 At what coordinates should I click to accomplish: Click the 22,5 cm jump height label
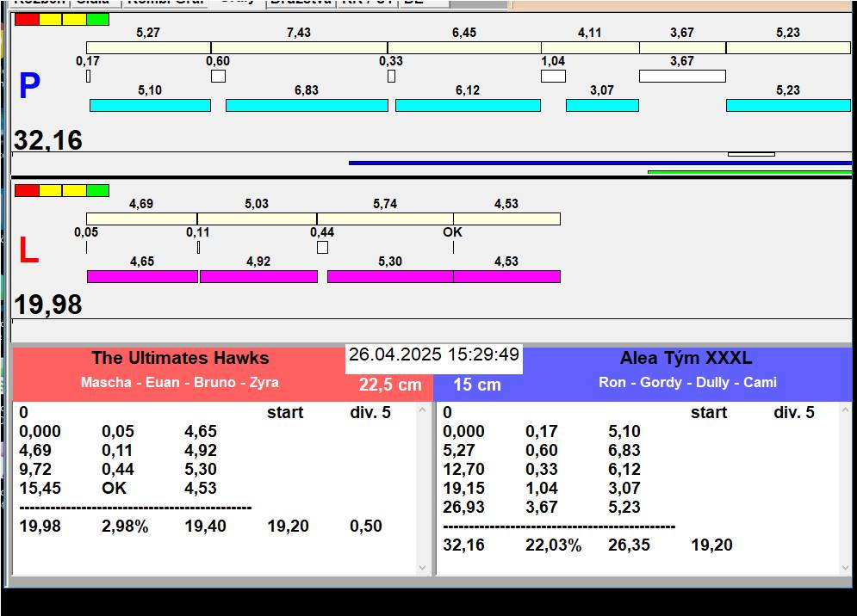click(390, 385)
